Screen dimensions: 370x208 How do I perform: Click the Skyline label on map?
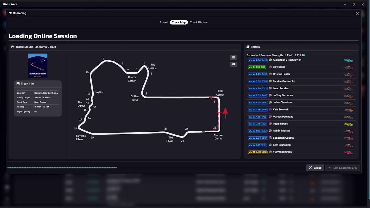coord(99,92)
